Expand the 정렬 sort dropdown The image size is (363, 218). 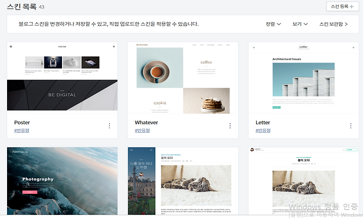[273, 24]
